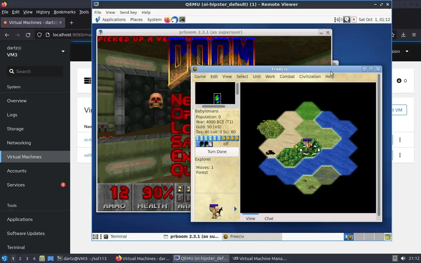
Task: Select the Explorer unit on the map
Action: (308, 145)
